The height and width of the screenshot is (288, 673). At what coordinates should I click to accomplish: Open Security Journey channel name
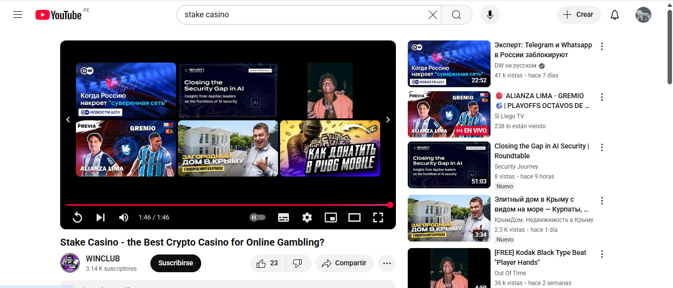[x=516, y=167]
